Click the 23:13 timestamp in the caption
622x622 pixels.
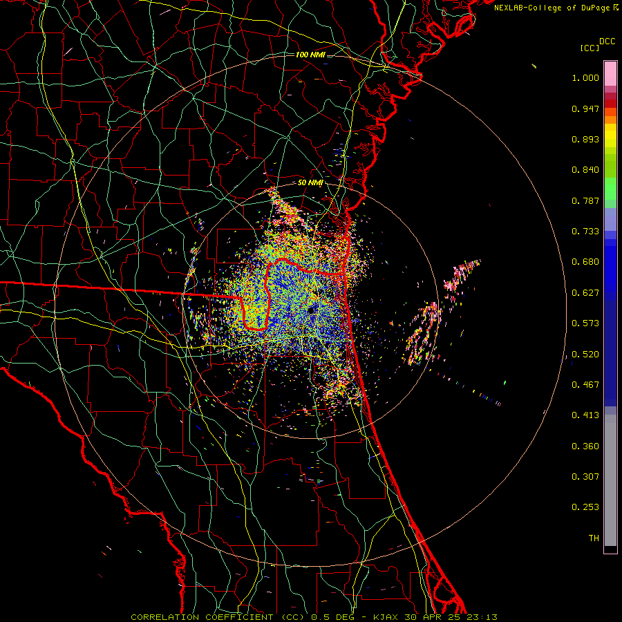(x=482, y=617)
